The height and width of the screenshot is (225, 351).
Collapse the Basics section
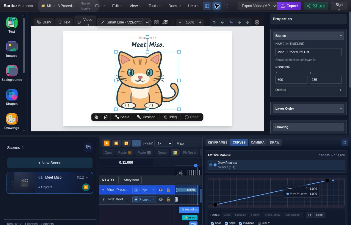(308, 36)
